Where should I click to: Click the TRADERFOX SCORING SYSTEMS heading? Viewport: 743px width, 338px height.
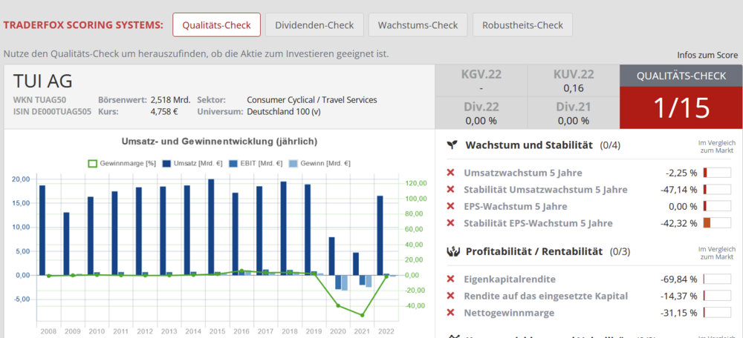83,25
